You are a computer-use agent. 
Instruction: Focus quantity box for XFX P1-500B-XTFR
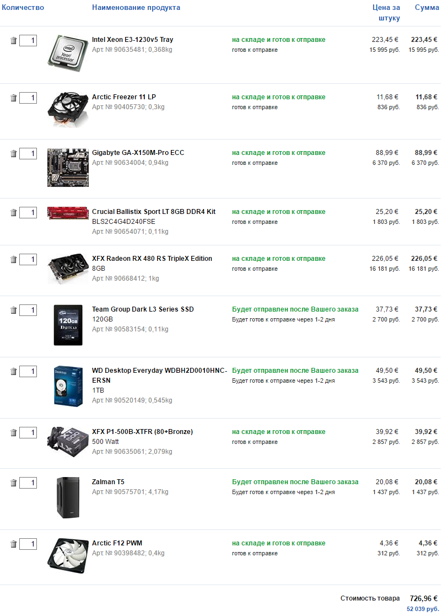[28, 433]
